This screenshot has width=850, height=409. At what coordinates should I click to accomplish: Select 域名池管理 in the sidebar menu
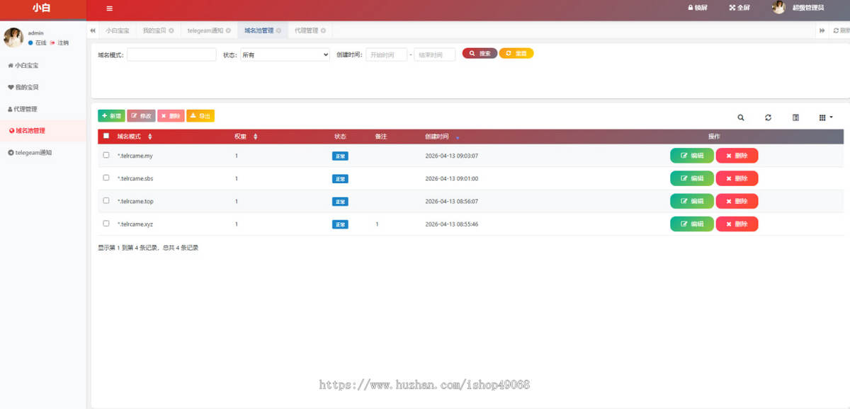coord(42,131)
